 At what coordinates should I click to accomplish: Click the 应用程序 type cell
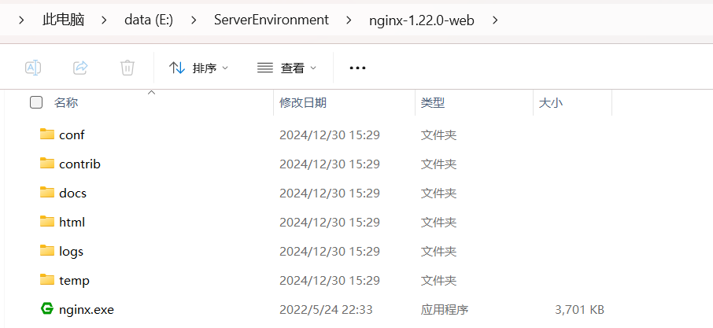coord(445,310)
